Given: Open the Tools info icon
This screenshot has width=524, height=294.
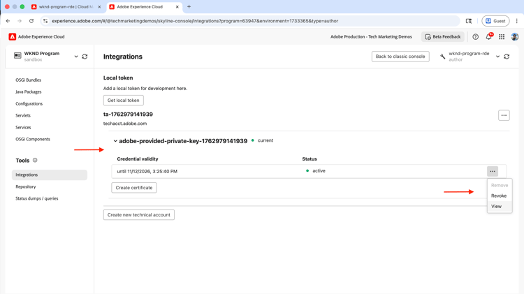Looking at the screenshot, I should point(35,161).
